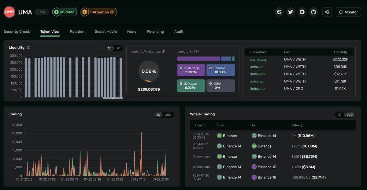The image size is (367, 190).
Task: Open sushiswap link in $220.02K row
Action: 259,60
